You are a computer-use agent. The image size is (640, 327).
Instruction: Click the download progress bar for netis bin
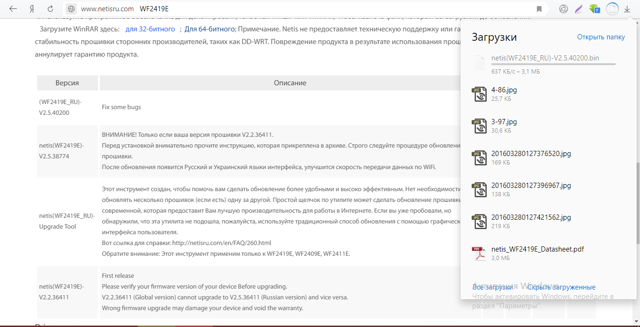(553, 64)
